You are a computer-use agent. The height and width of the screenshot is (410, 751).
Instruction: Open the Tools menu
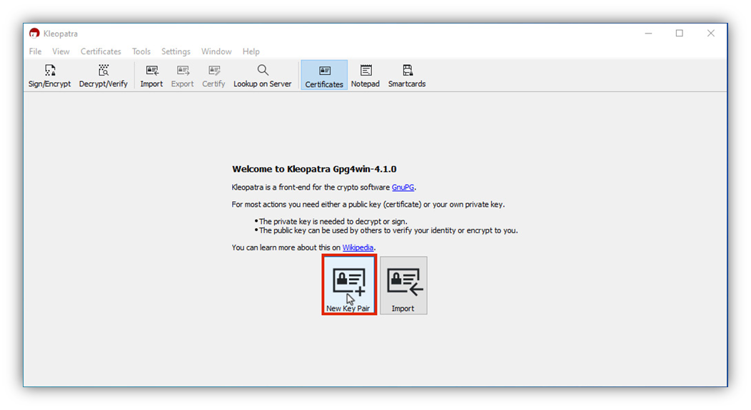pyautogui.click(x=141, y=51)
